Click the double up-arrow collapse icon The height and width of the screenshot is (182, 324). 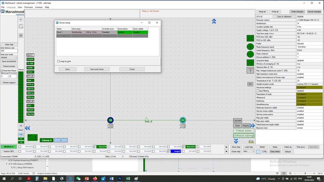point(214,21)
